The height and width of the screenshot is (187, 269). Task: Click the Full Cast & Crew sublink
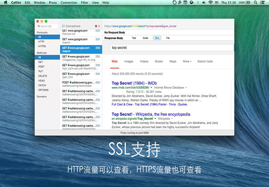(122, 104)
